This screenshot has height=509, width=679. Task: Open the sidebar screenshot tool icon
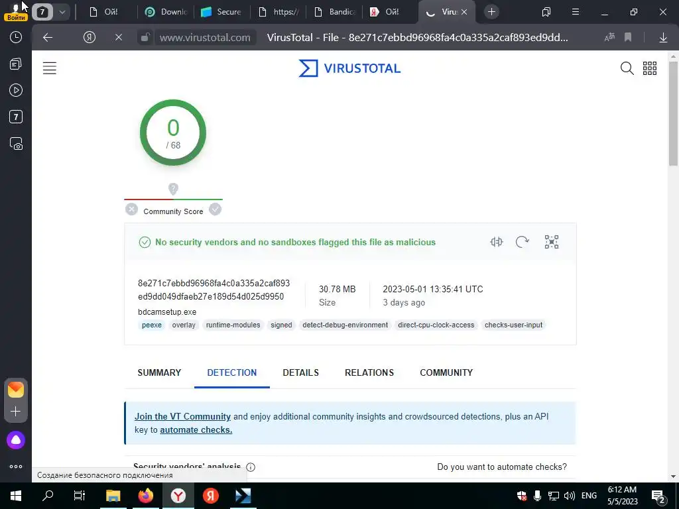[16, 143]
